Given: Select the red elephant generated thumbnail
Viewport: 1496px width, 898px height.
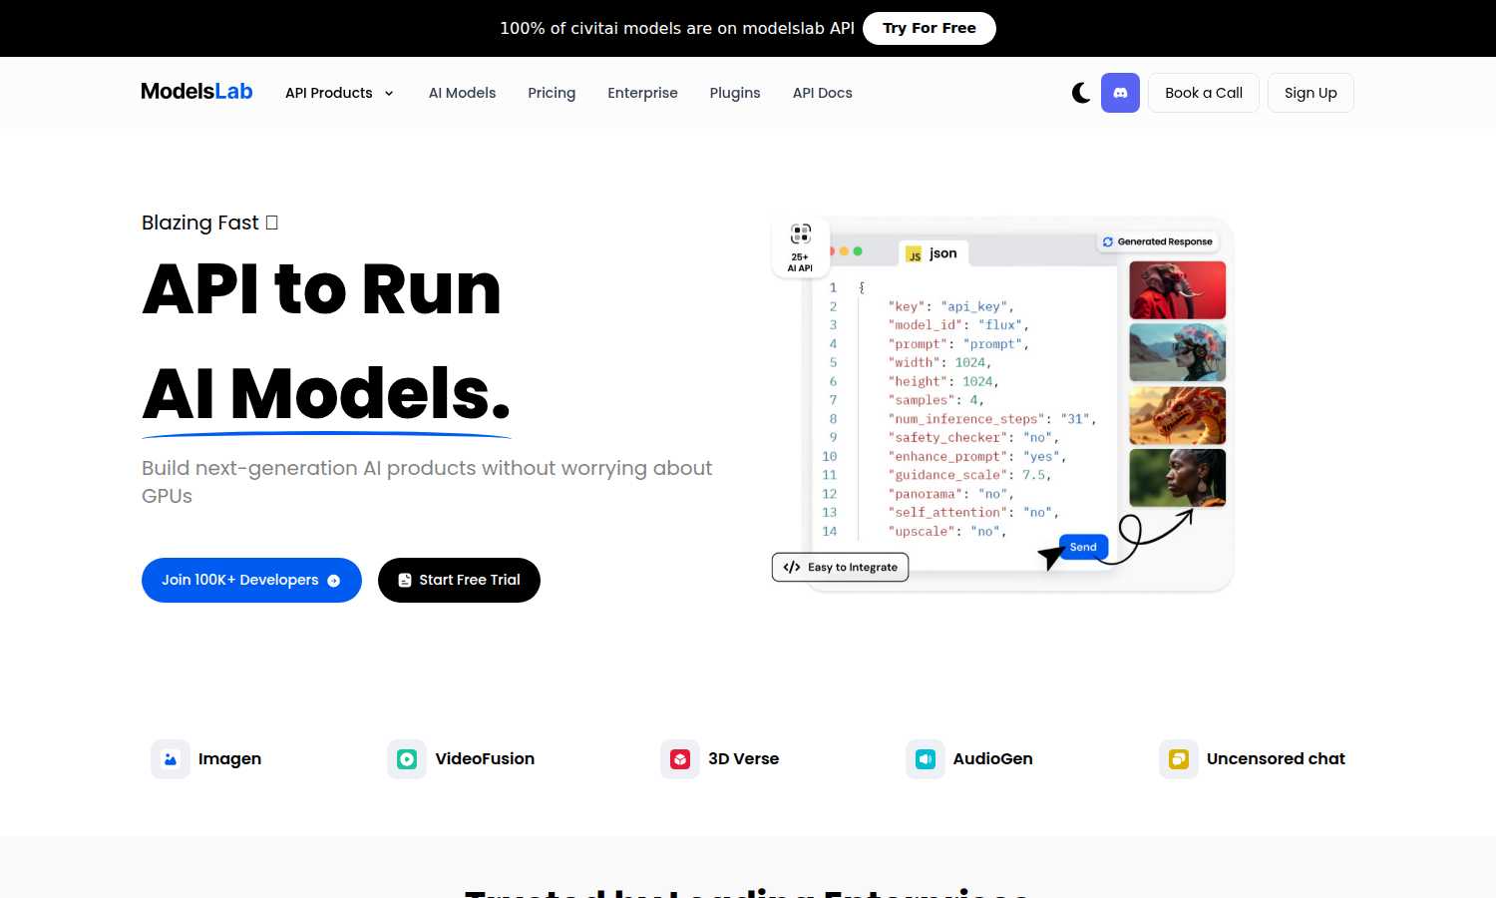Looking at the screenshot, I should 1177,290.
